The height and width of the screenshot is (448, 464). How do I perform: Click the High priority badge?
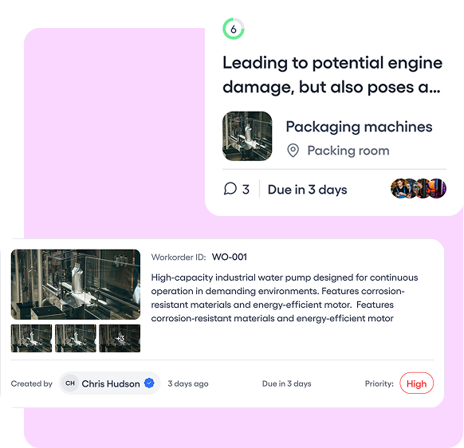click(417, 383)
